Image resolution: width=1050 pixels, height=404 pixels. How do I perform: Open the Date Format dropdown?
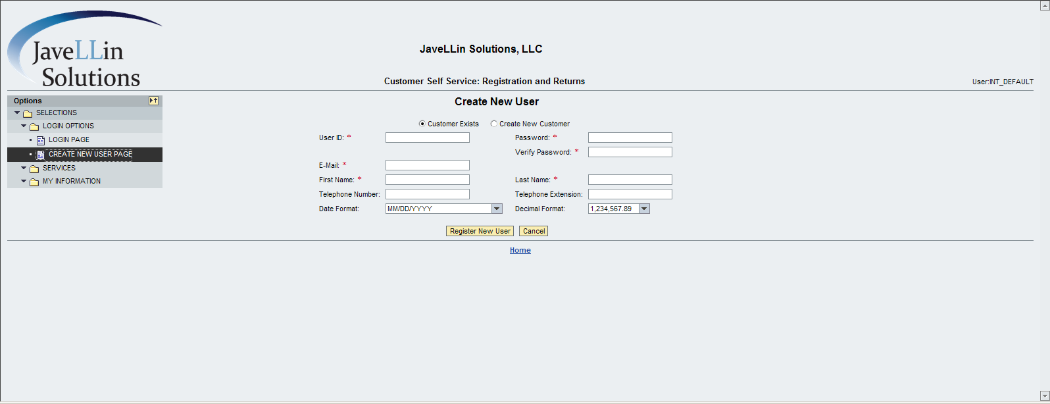click(497, 209)
